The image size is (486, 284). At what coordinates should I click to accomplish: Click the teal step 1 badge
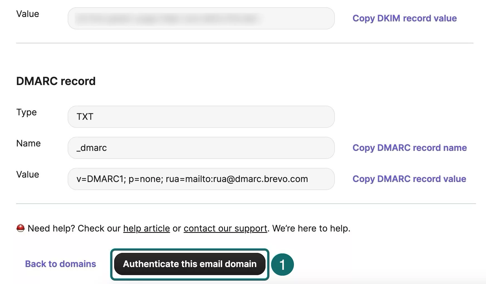pos(282,265)
